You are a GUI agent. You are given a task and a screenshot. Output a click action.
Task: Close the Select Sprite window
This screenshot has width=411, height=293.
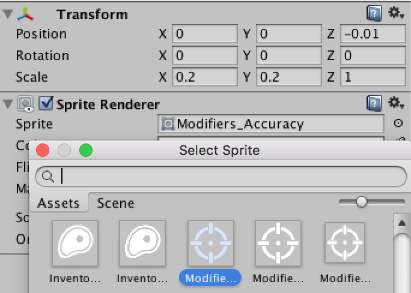(43, 150)
